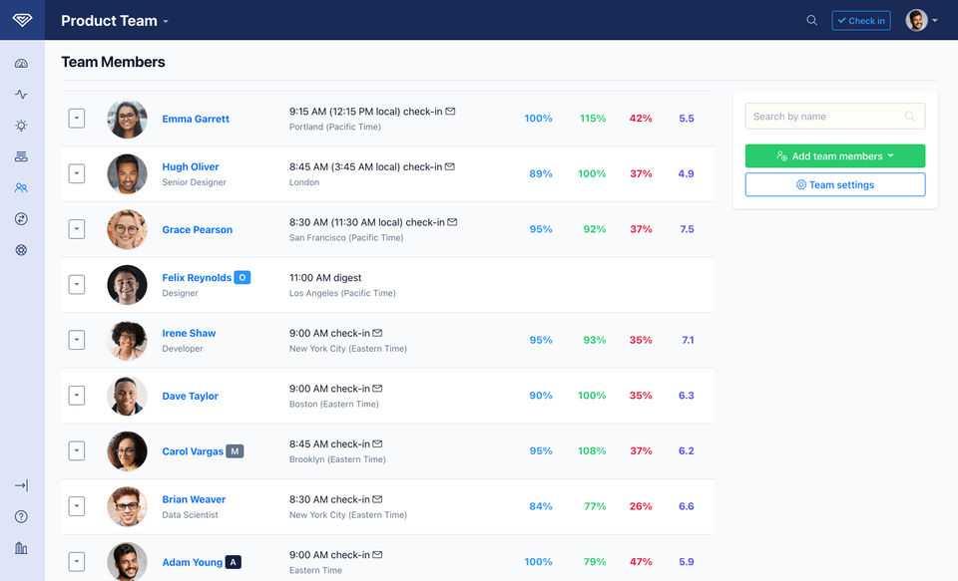Open the row menu for Adam Young

point(77,561)
